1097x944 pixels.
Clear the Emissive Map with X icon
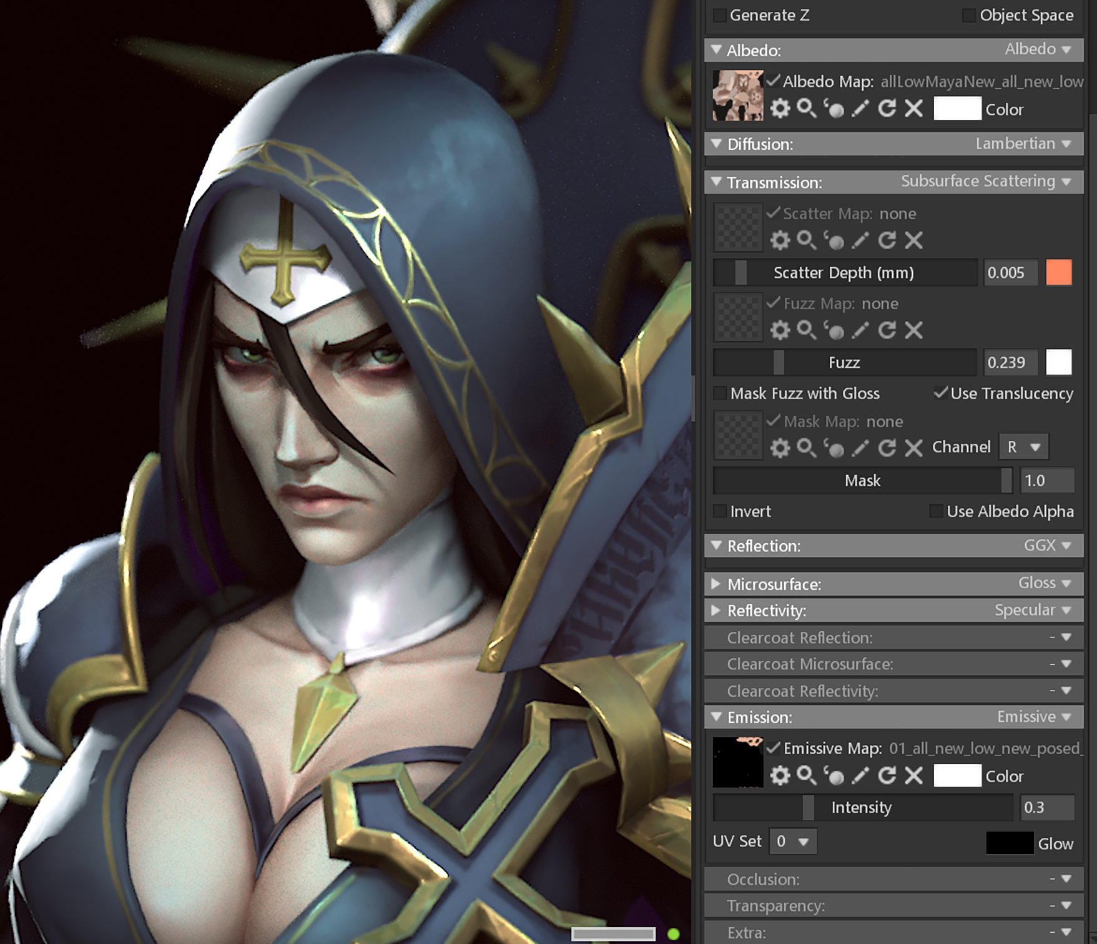pos(913,775)
